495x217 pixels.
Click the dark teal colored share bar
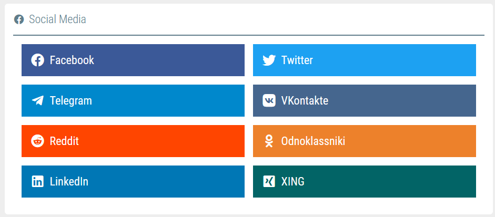pos(365,181)
